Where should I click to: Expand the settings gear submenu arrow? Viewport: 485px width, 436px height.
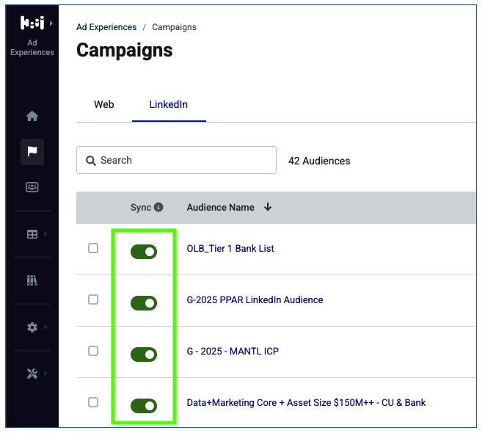click(x=45, y=327)
